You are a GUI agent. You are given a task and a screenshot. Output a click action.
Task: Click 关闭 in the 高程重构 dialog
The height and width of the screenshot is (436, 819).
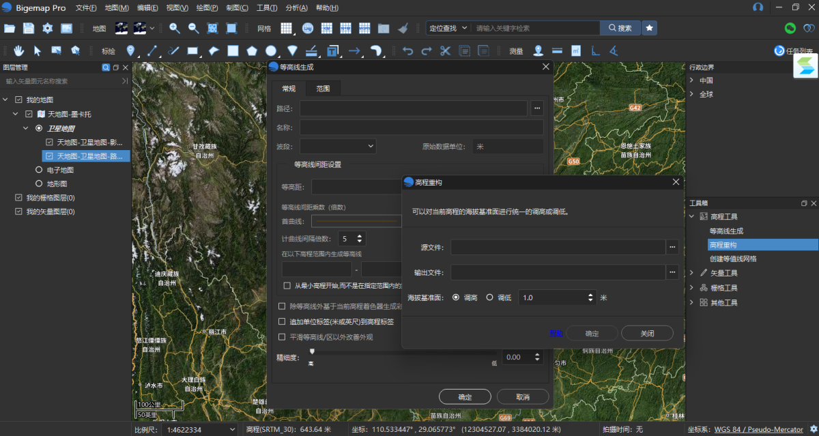(647, 333)
